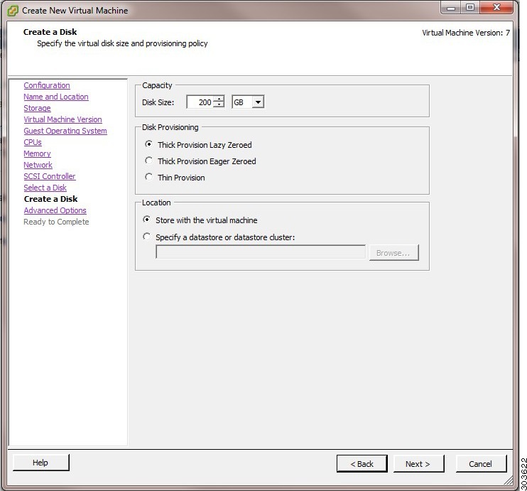Increase disk size with the up arrow

(x=219, y=99)
